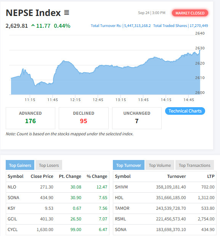The image size is (220, 236).
Task: Click the index value 2,629.81
Action: [x=17, y=26]
